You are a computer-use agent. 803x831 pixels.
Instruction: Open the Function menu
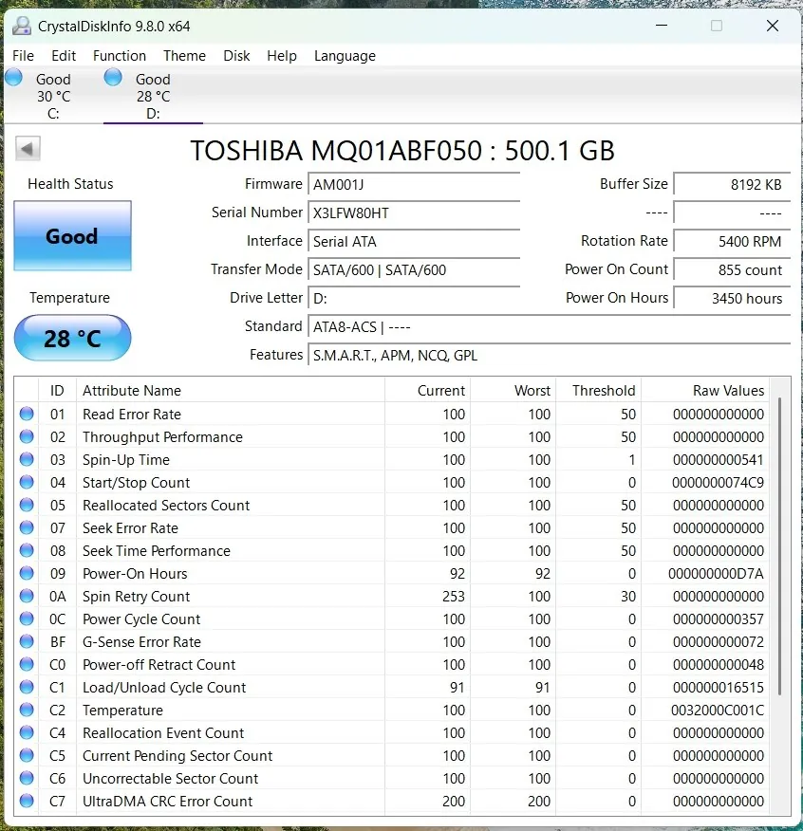(x=120, y=56)
